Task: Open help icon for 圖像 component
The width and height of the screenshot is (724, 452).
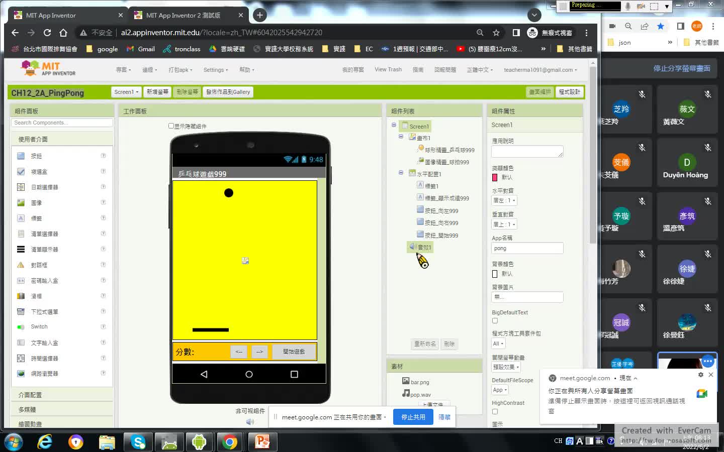Action: pos(103,202)
